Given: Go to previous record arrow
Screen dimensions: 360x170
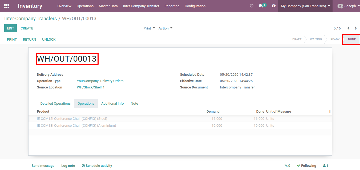Looking at the screenshot, I should click(348, 28).
